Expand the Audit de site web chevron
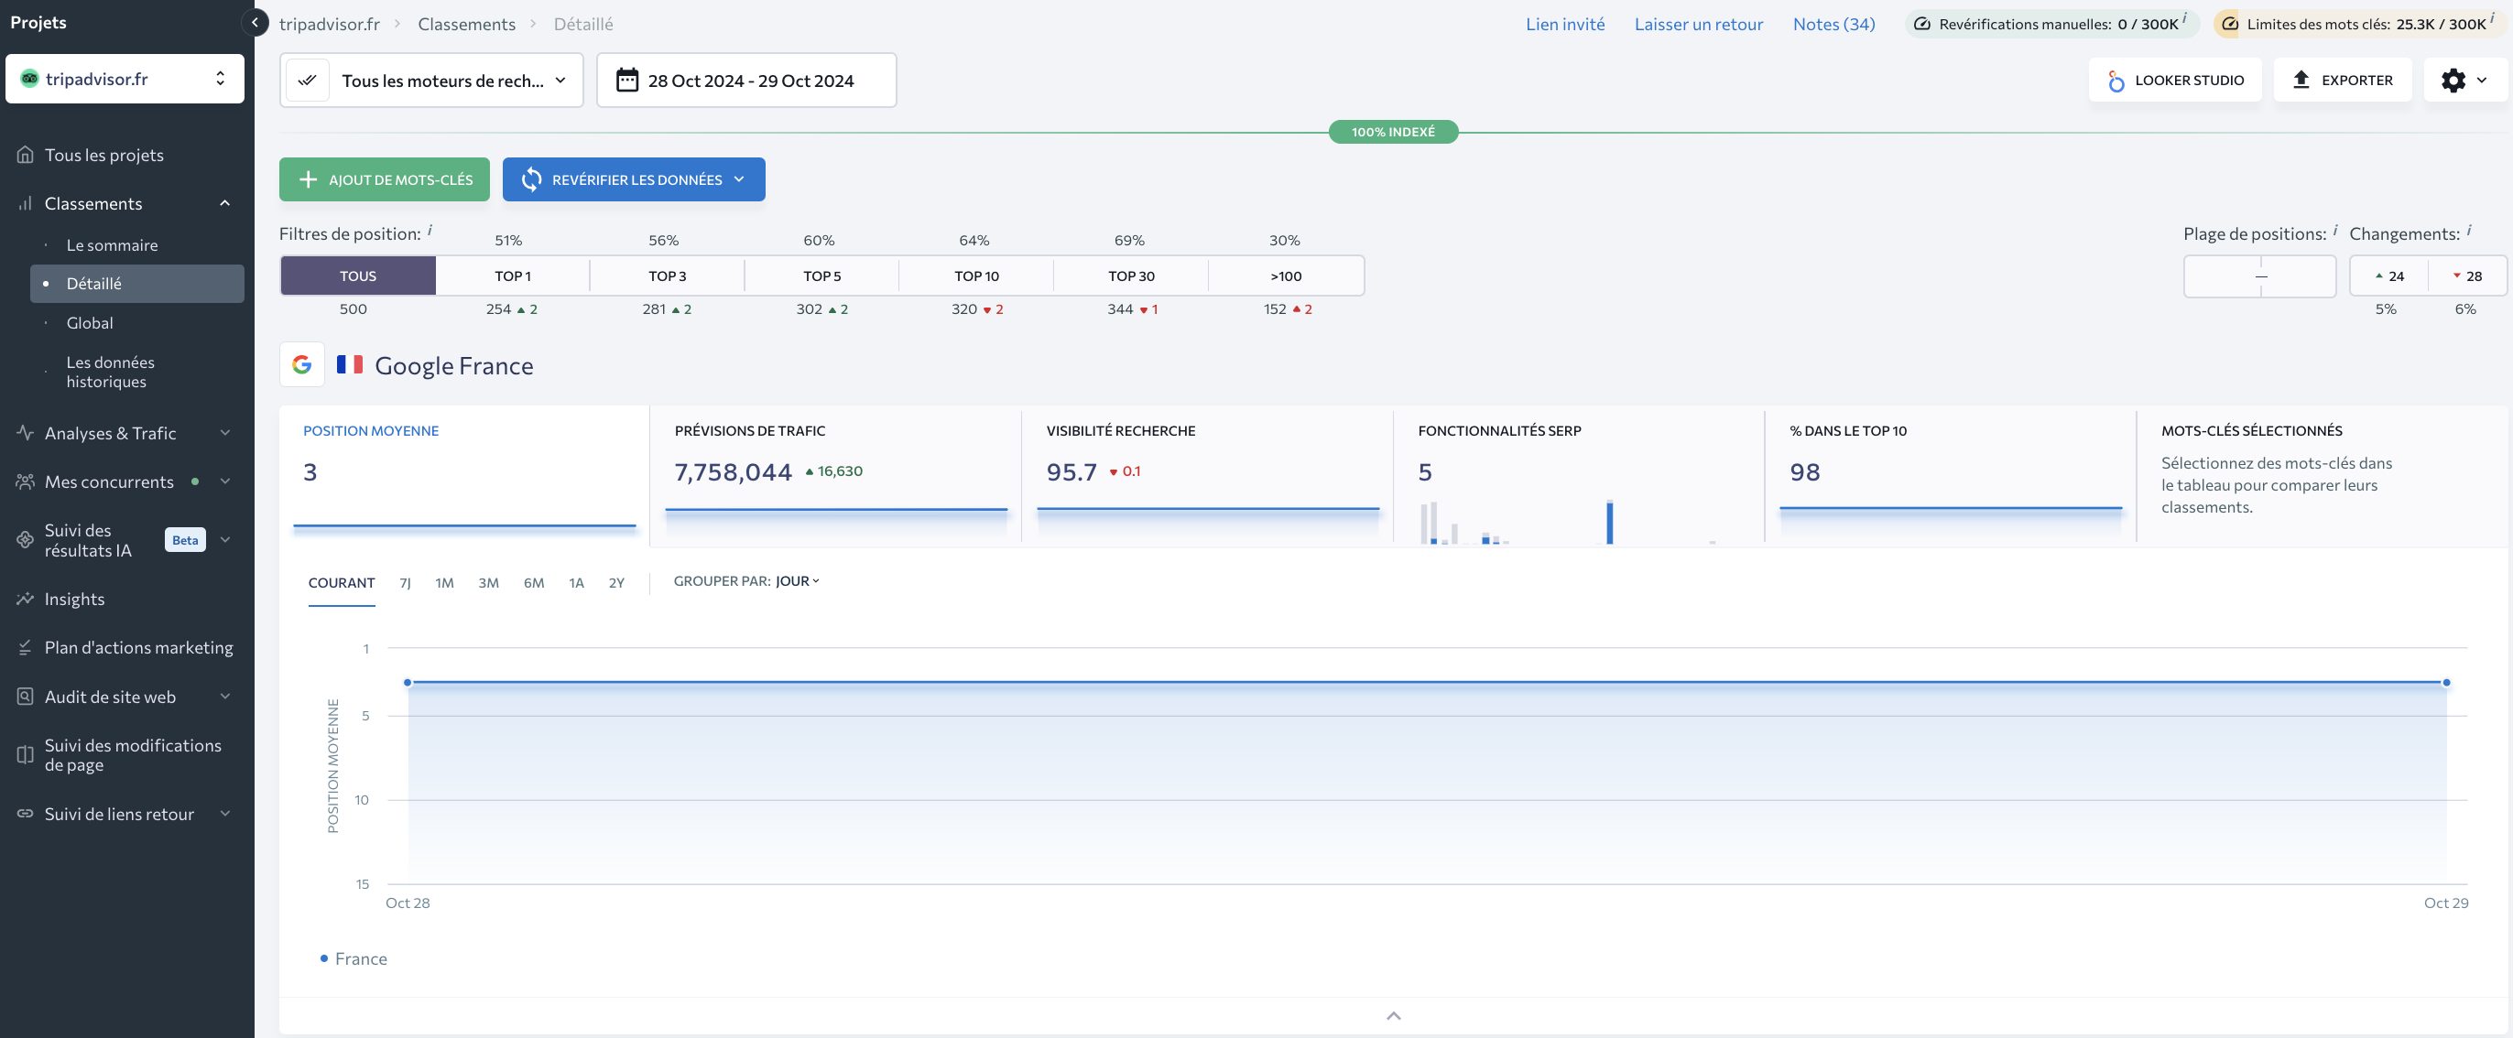 (225, 696)
